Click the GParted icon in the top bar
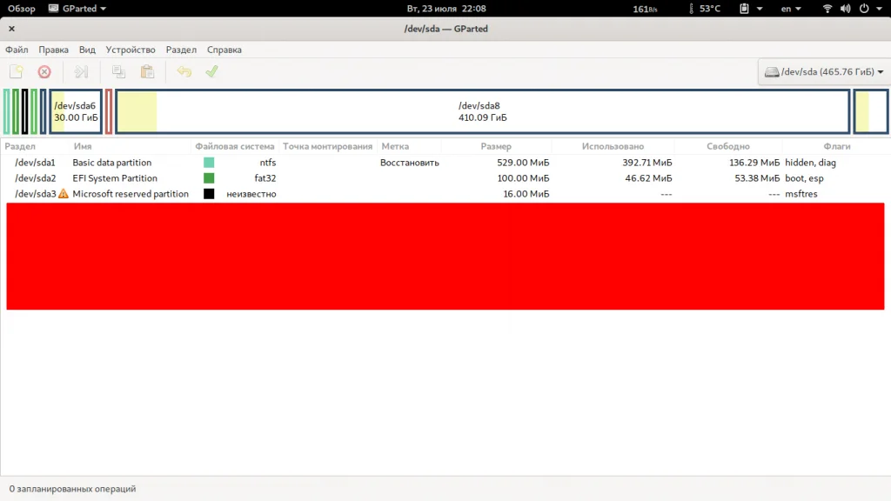The image size is (891, 501). click(53, 9)
